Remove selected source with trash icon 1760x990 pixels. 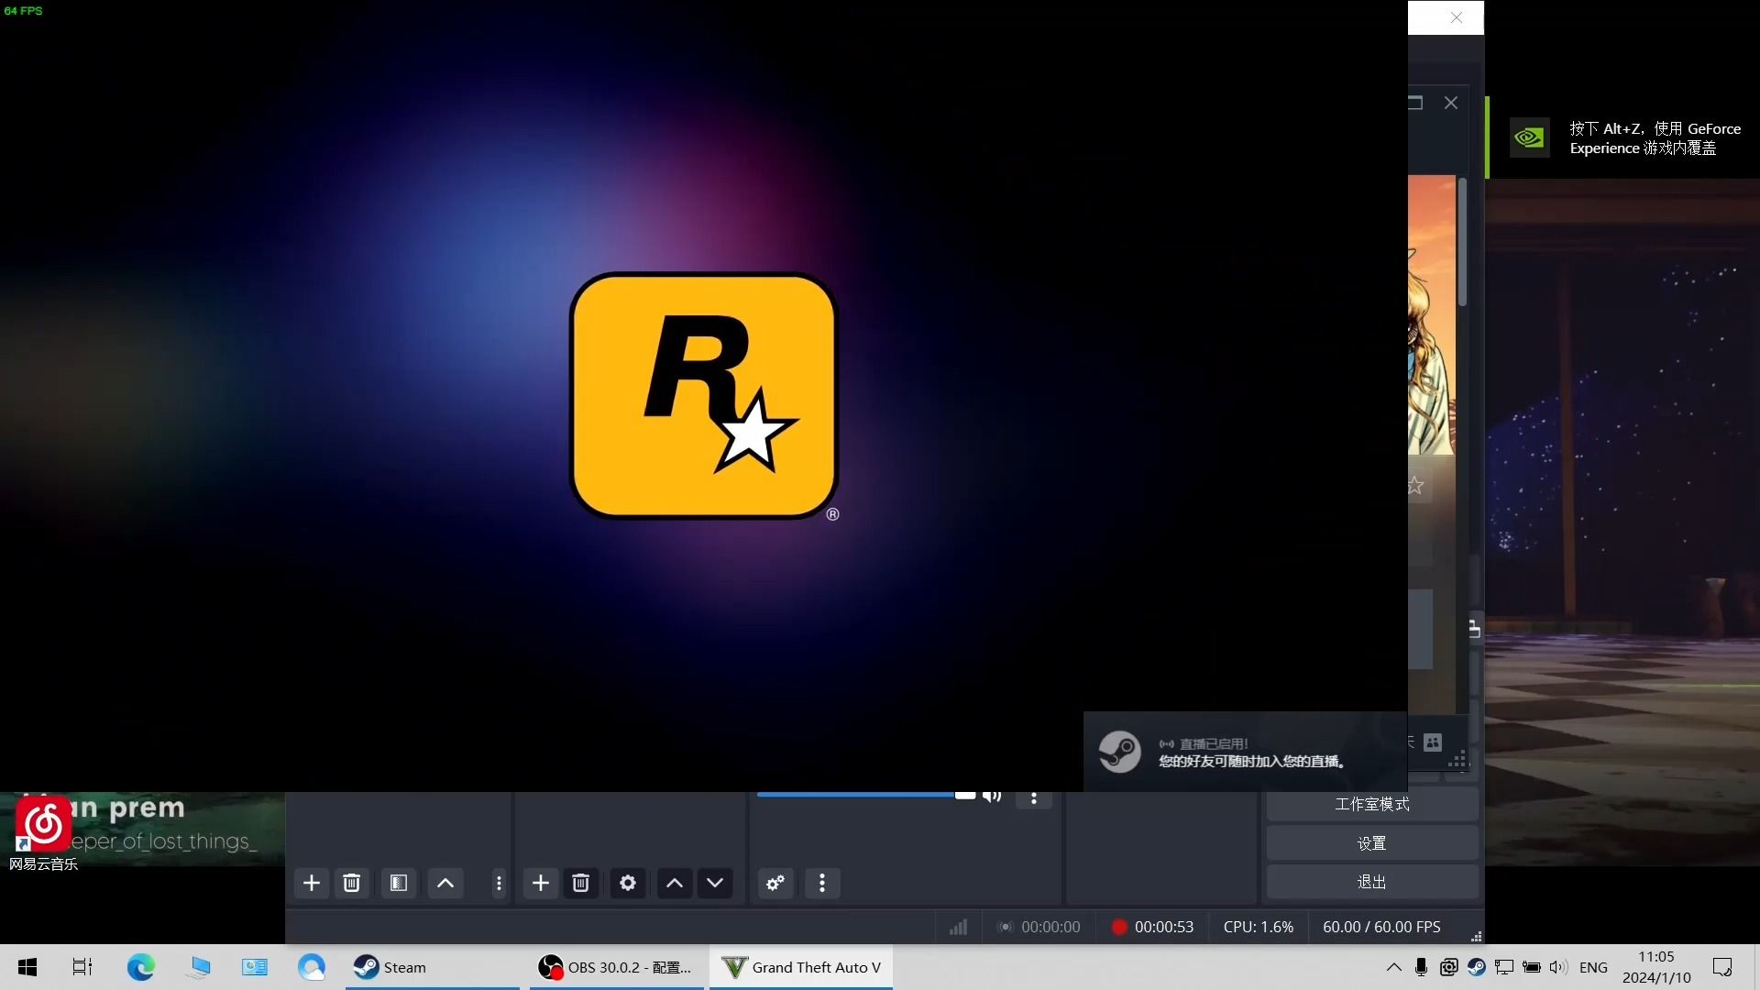coord(580,883)
